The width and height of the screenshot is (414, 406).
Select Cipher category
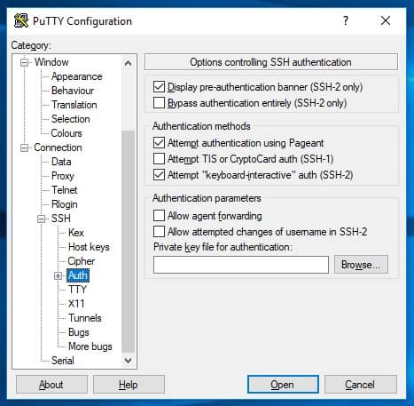82,261
